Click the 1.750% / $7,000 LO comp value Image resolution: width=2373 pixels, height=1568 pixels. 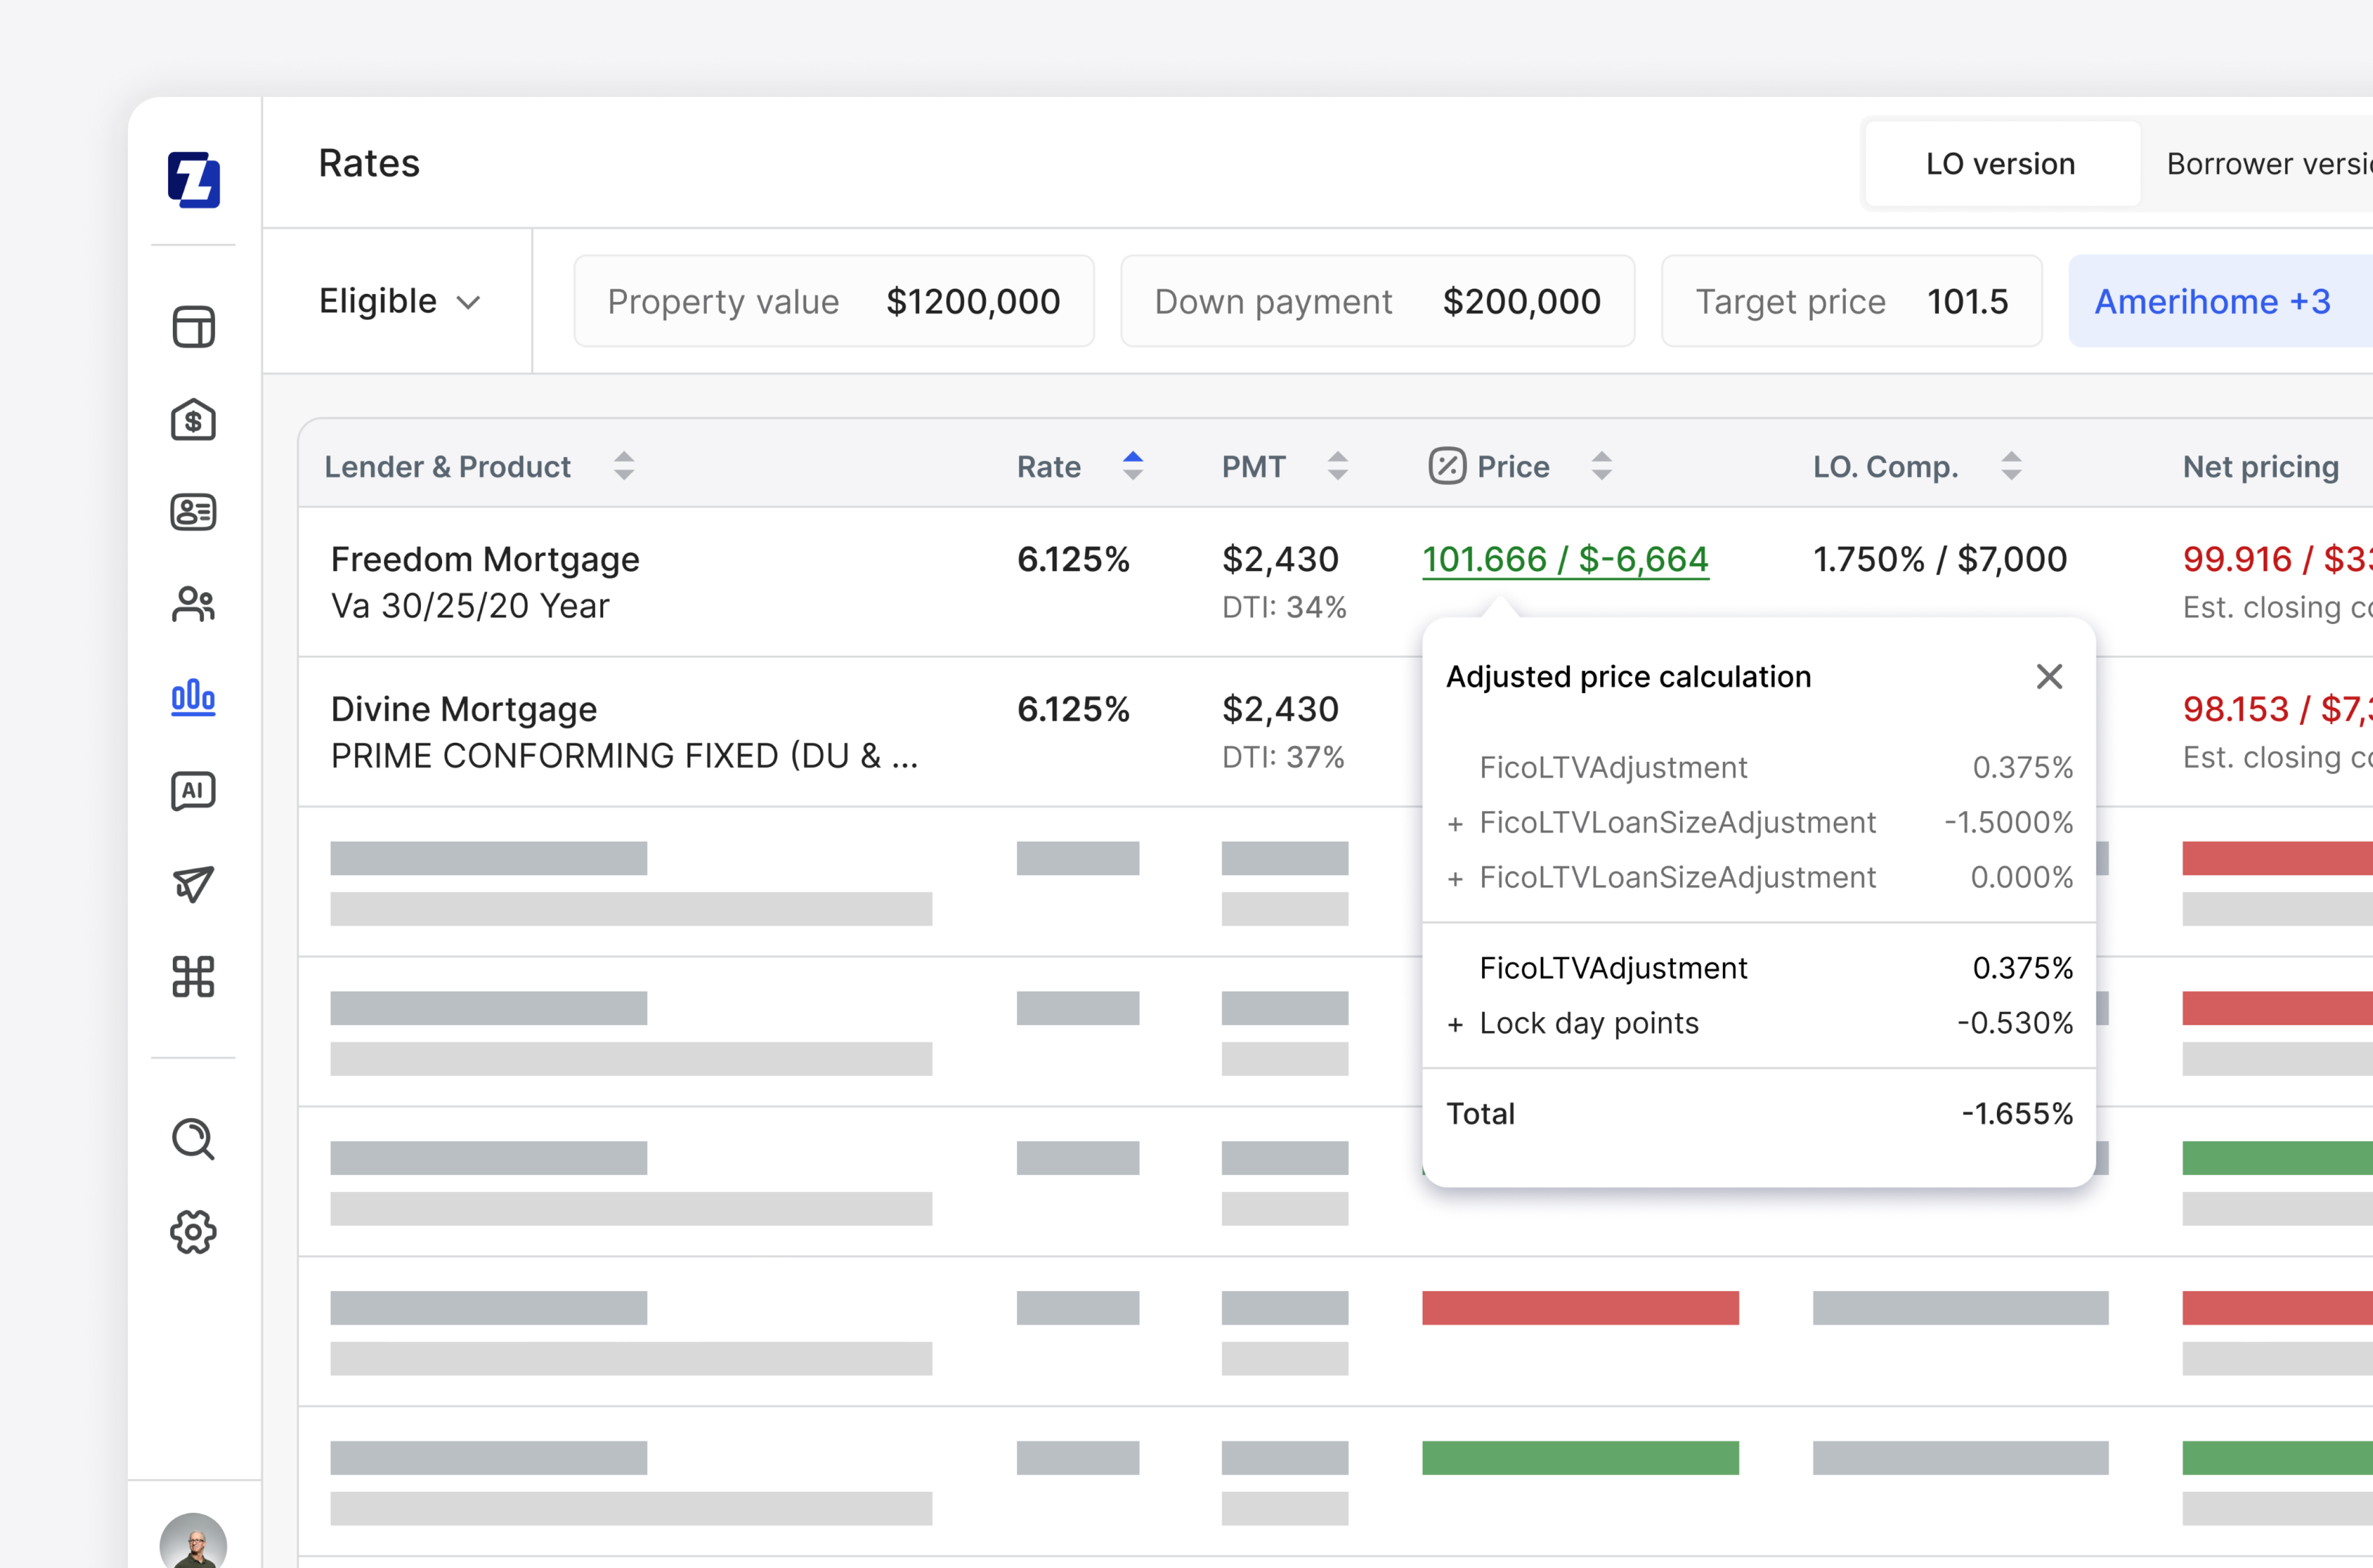click(x=1940, y=559)
